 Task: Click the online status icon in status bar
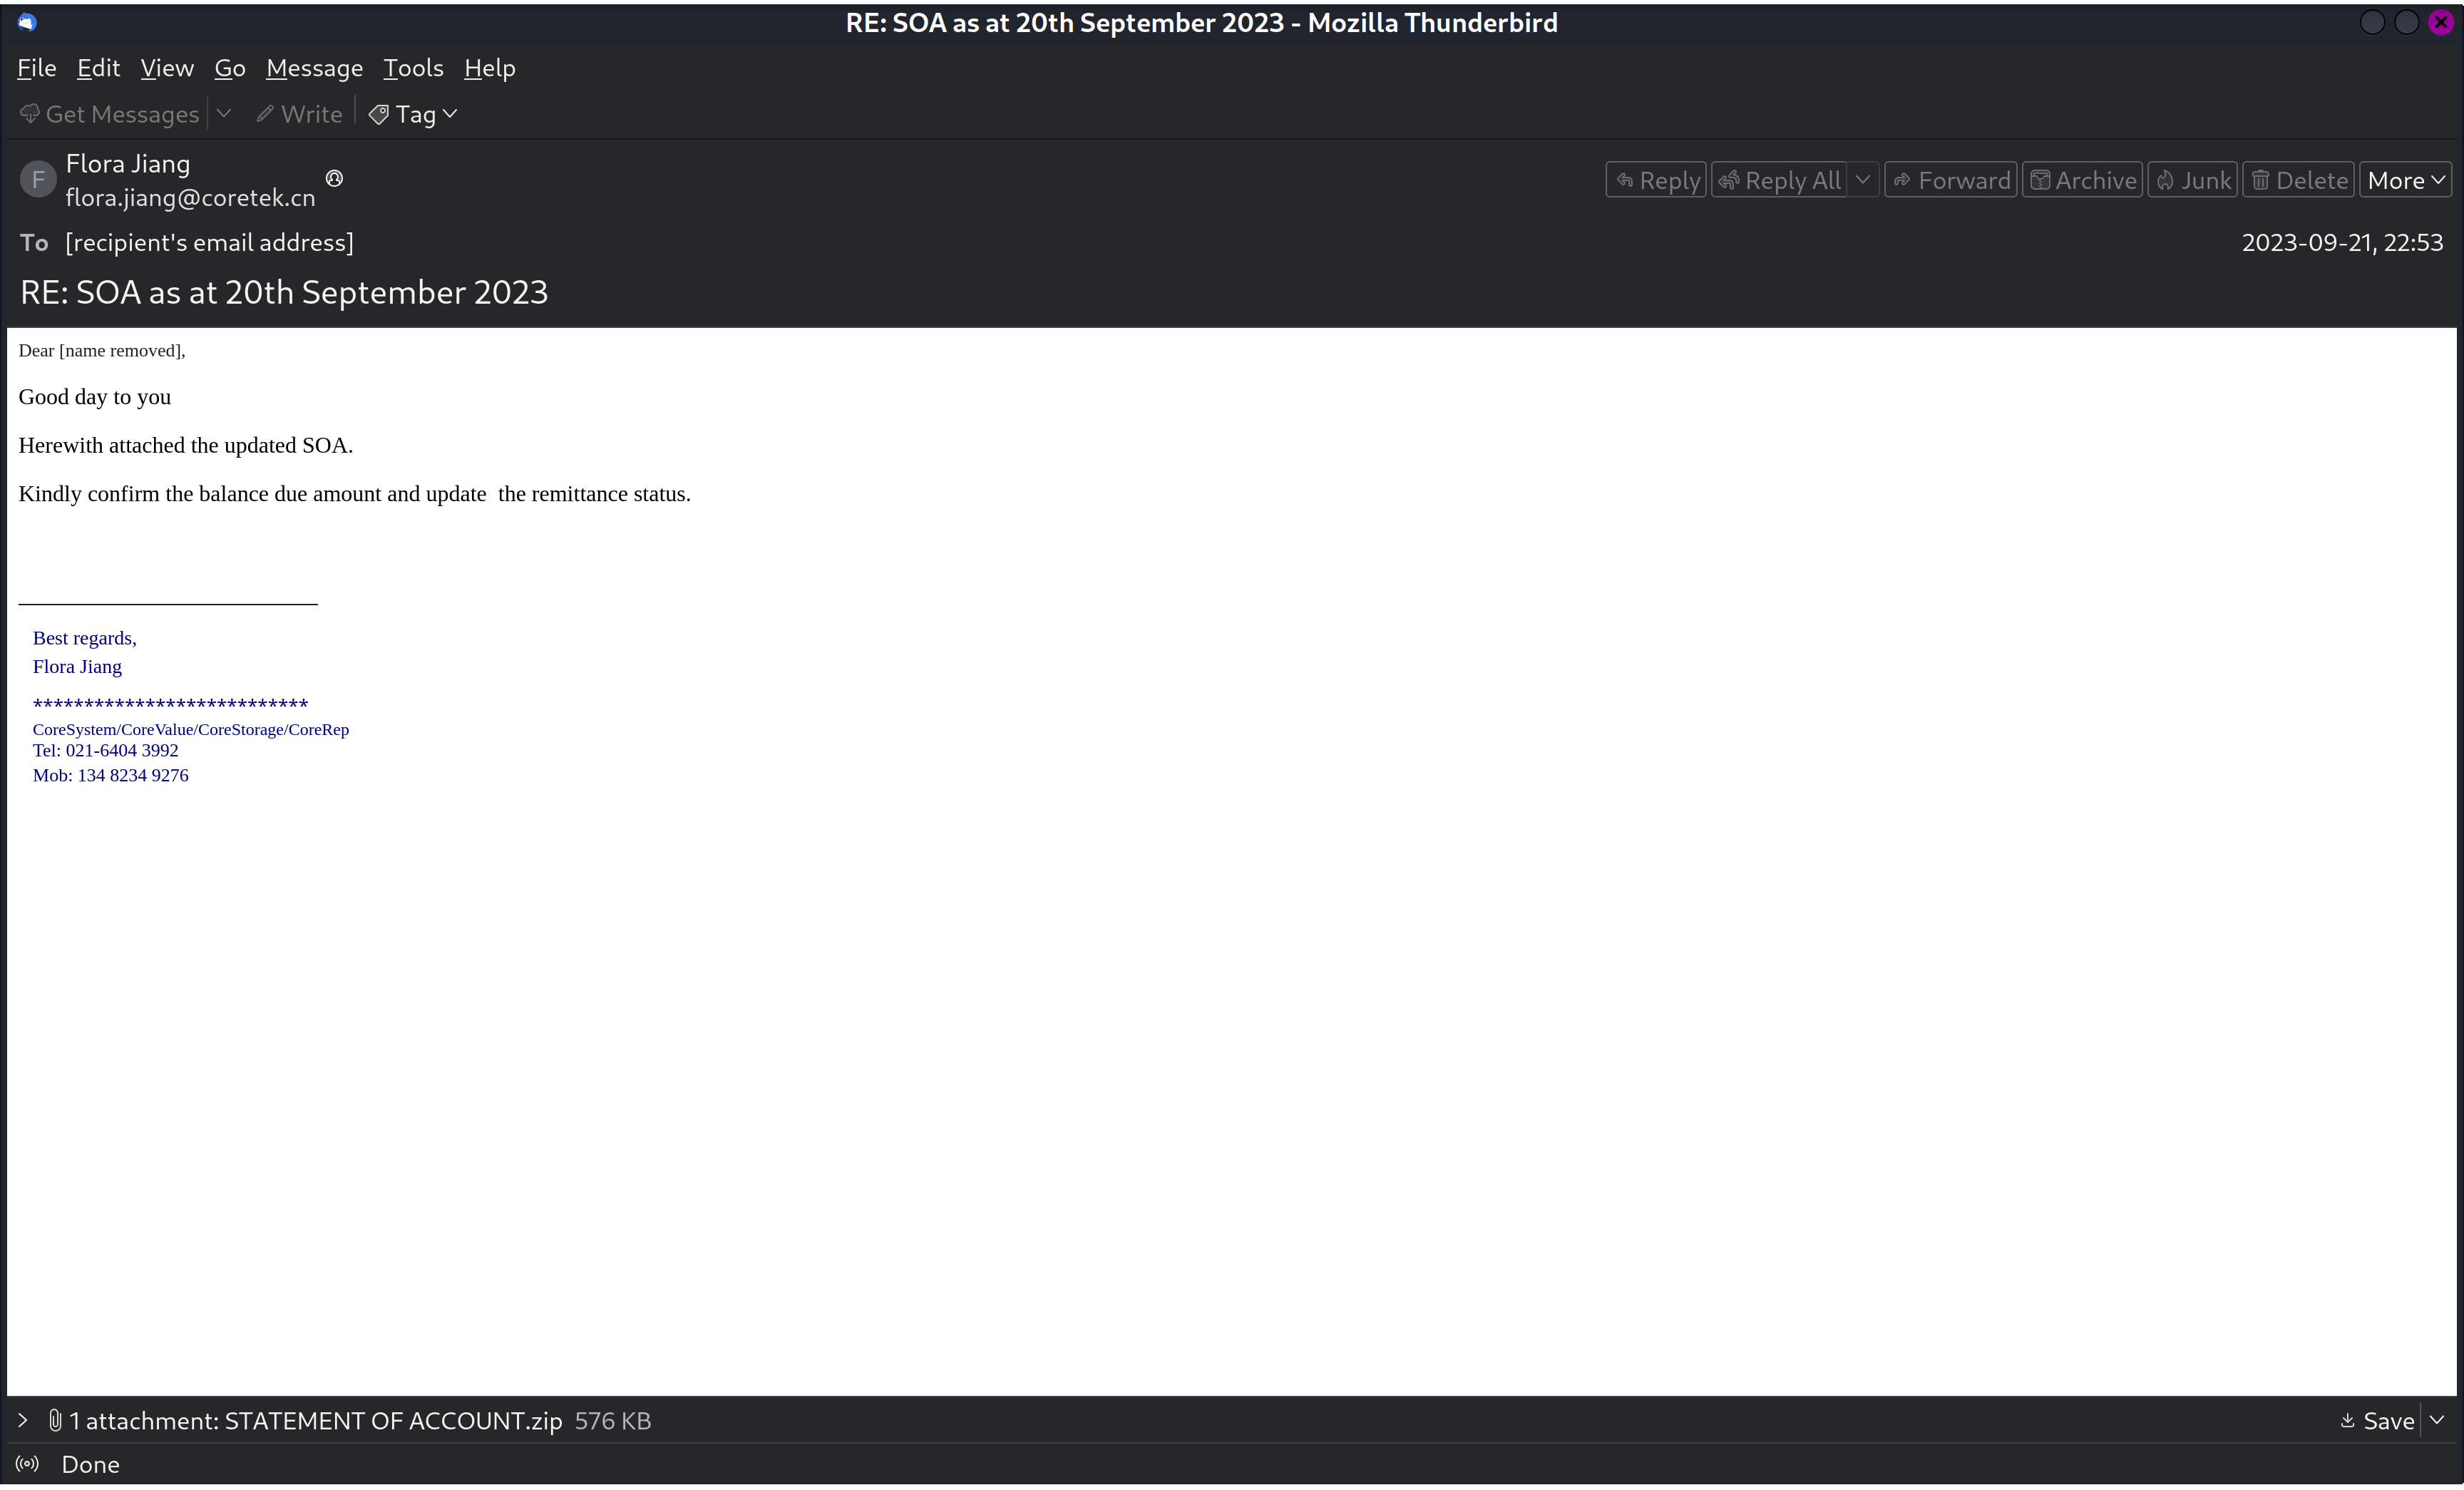click(28, 1464)
